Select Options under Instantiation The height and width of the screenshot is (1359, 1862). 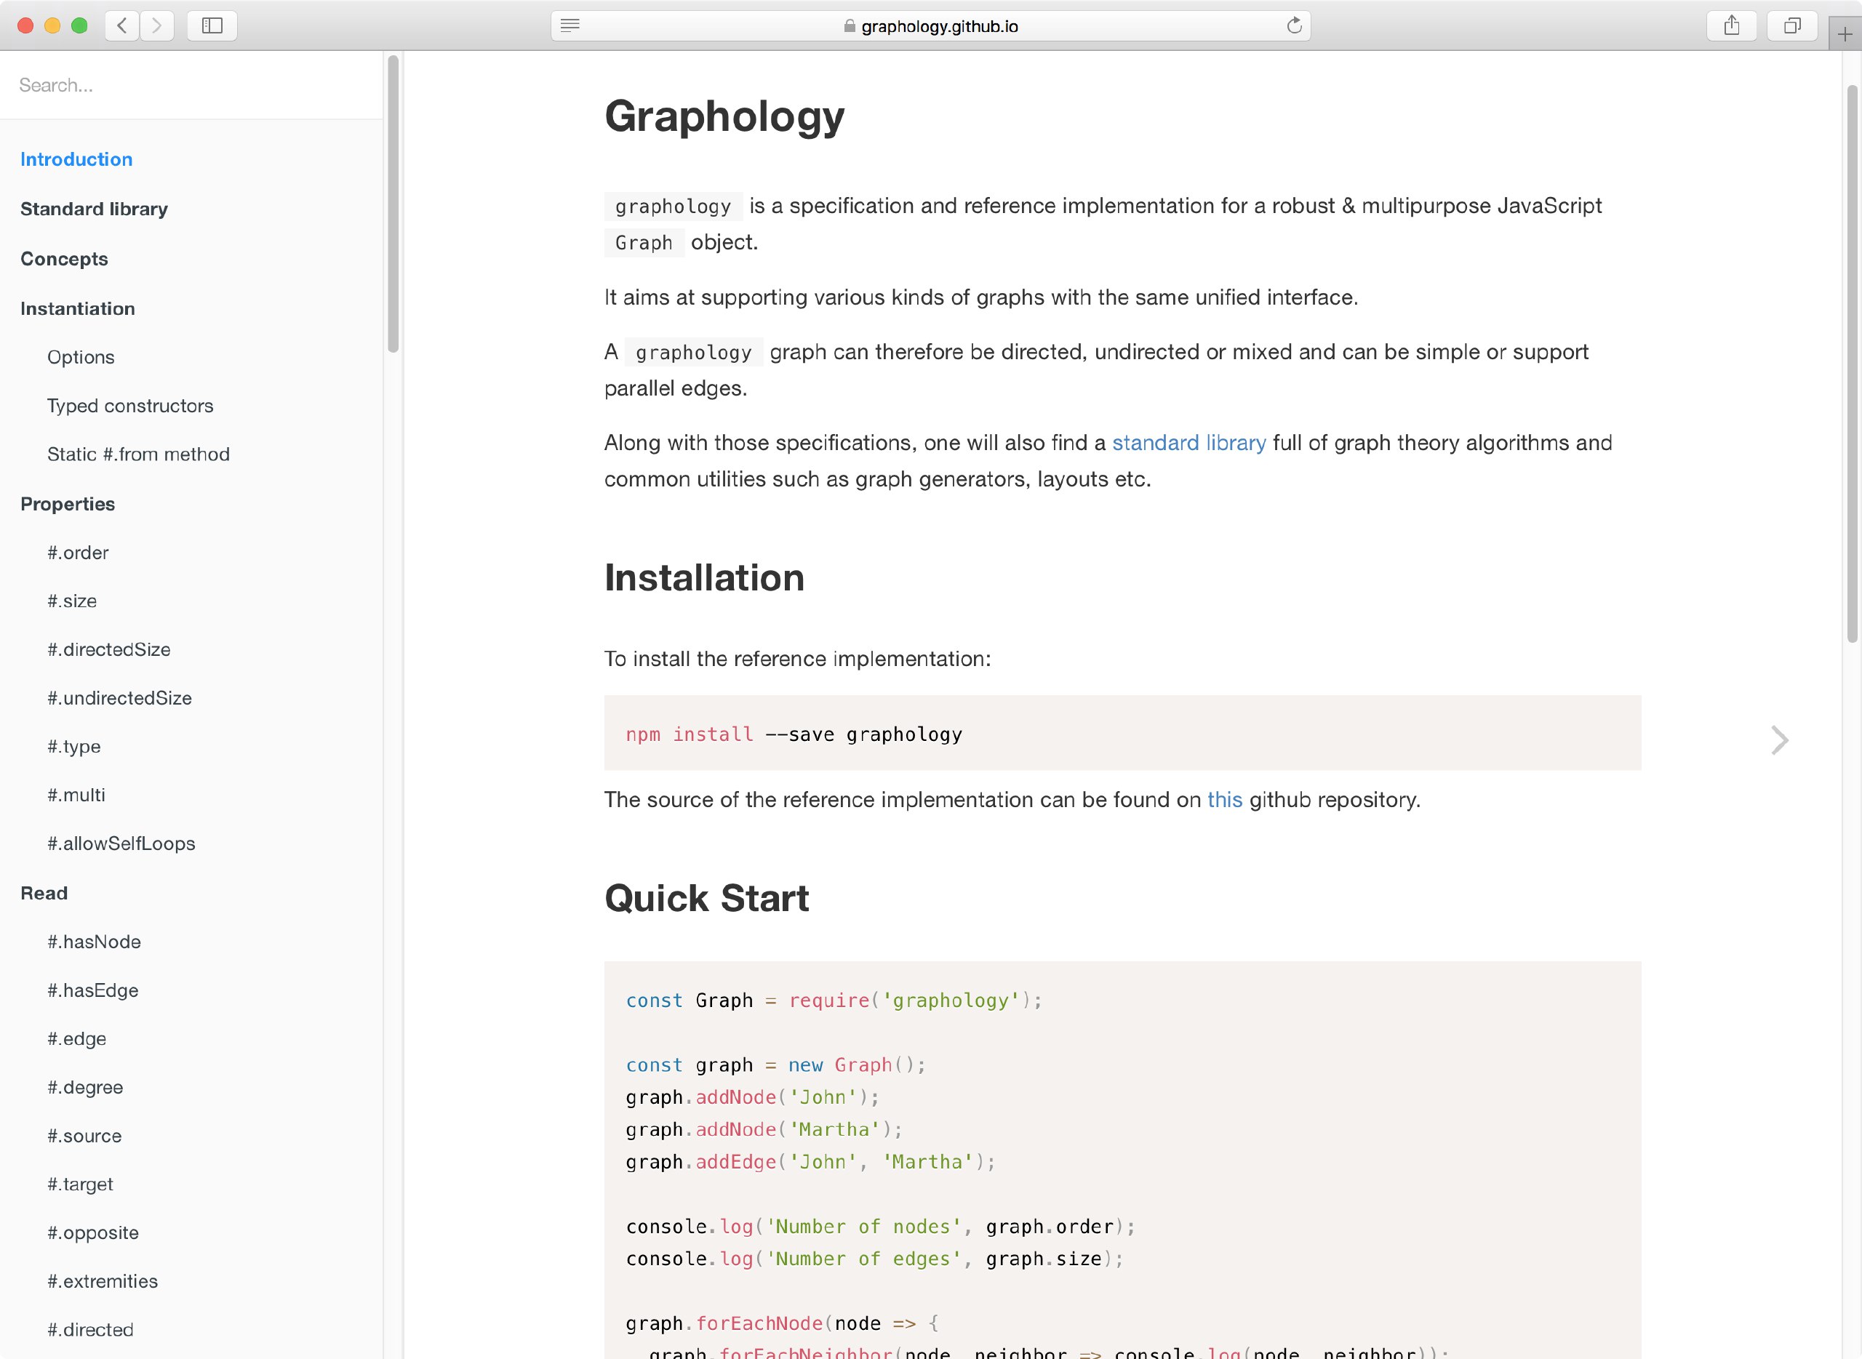pos(81,357)
